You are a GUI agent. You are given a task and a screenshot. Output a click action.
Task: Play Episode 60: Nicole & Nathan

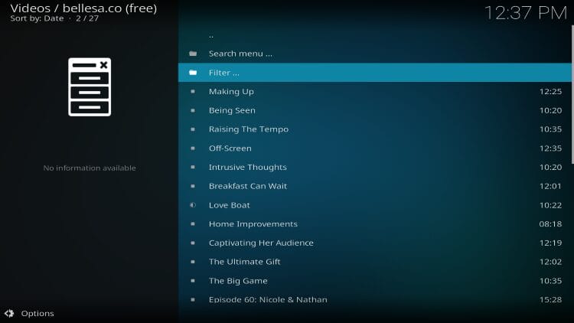[x=268, y=299]
